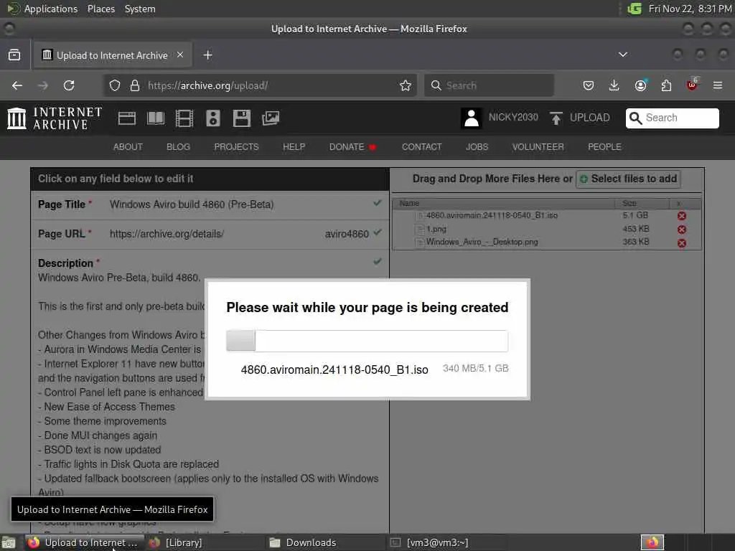Open the Firefox account icon
This screenshot has width=735, height=551.
pyautogui.click(x=640, y=85)
